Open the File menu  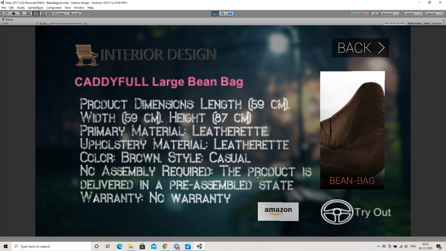click(4, 8)
